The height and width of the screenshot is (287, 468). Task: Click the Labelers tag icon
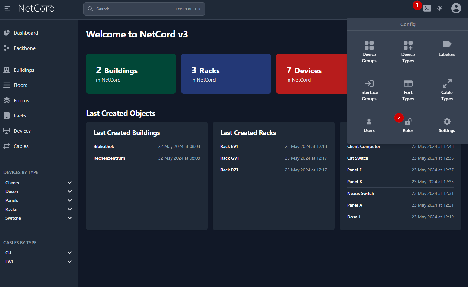click(x=447, y=44)
